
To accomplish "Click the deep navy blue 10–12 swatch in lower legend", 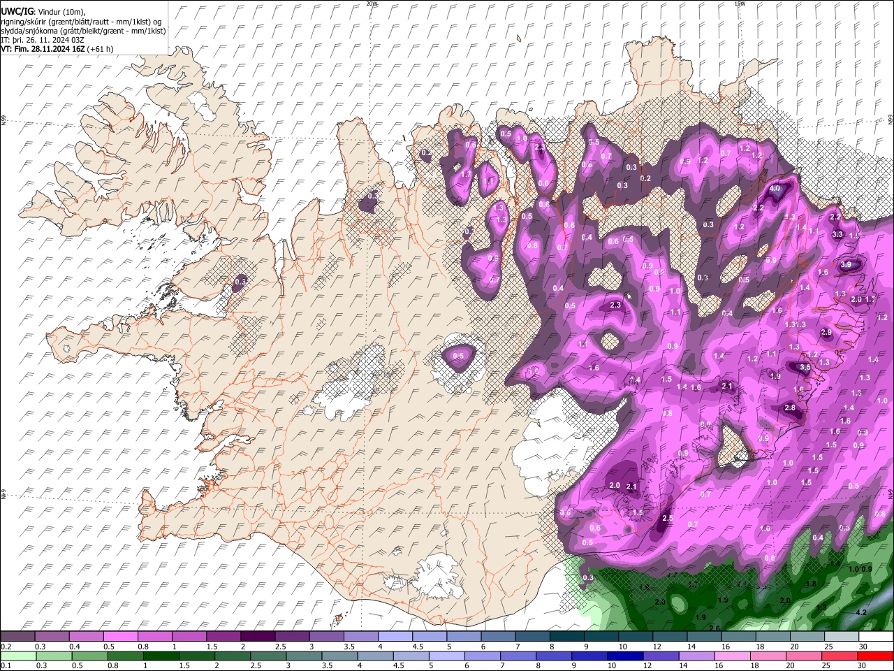I will (x=625, y=656).
